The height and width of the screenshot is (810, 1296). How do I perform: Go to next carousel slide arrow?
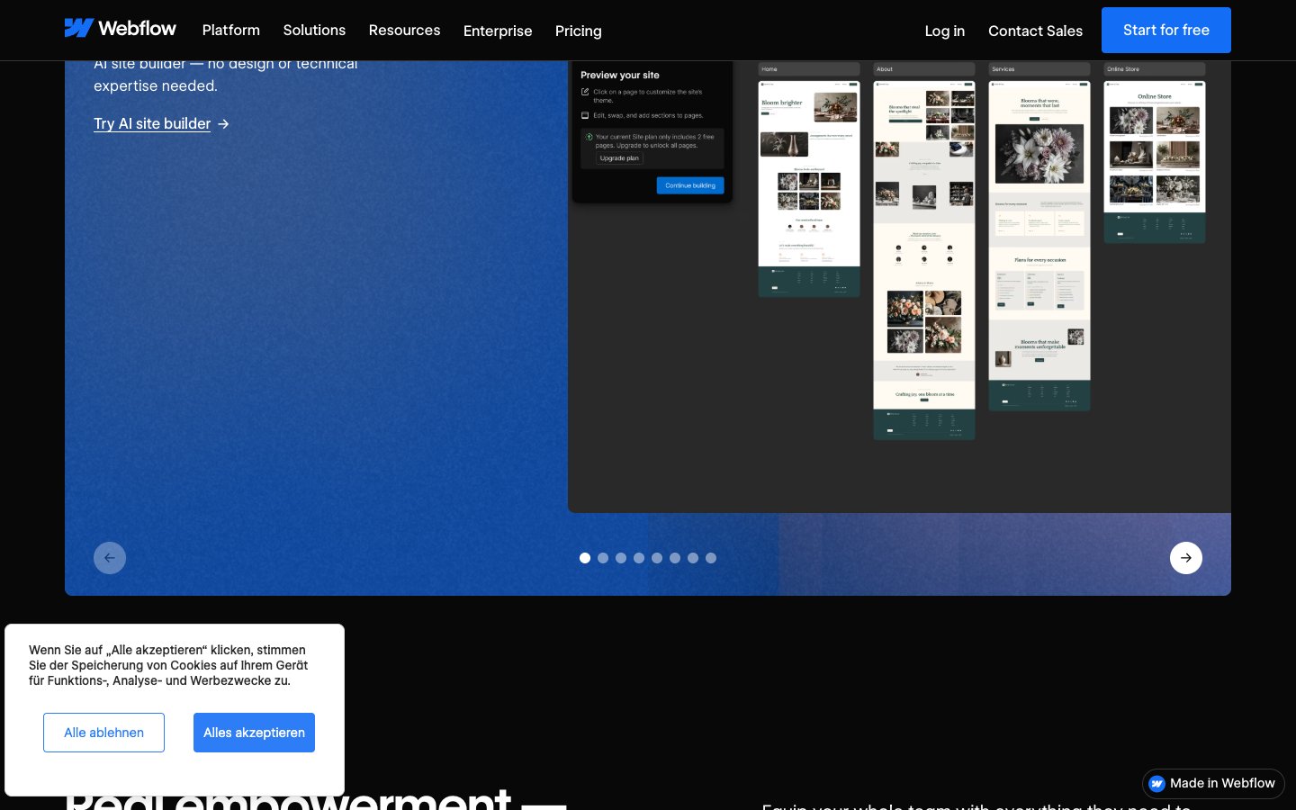1185,558
